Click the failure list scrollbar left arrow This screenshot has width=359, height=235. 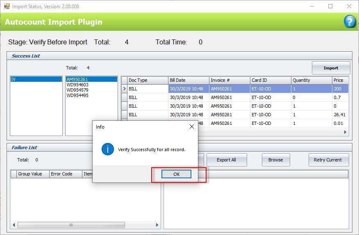pyautogui.click(x=14, y=225)
